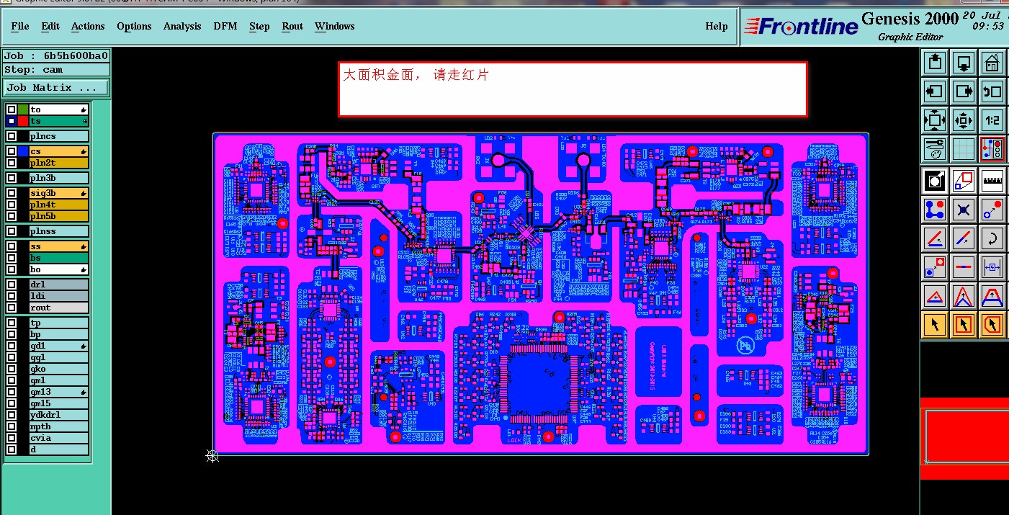Select the pln3b layer name

59,178
